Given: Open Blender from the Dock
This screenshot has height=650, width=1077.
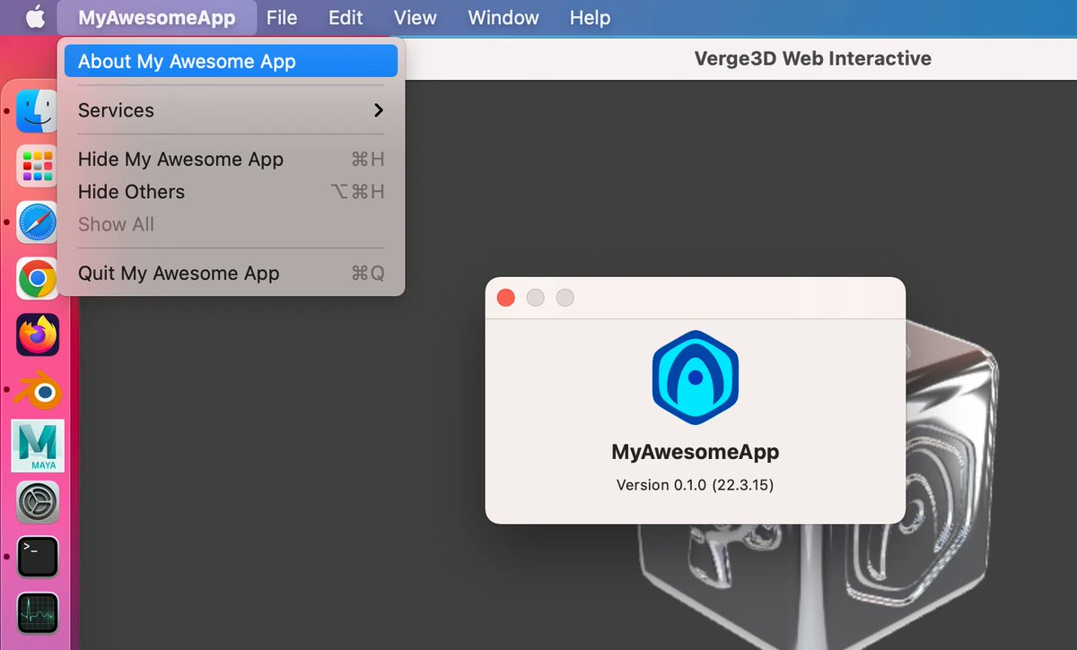Looking at the screenshot, I should 38,391.
